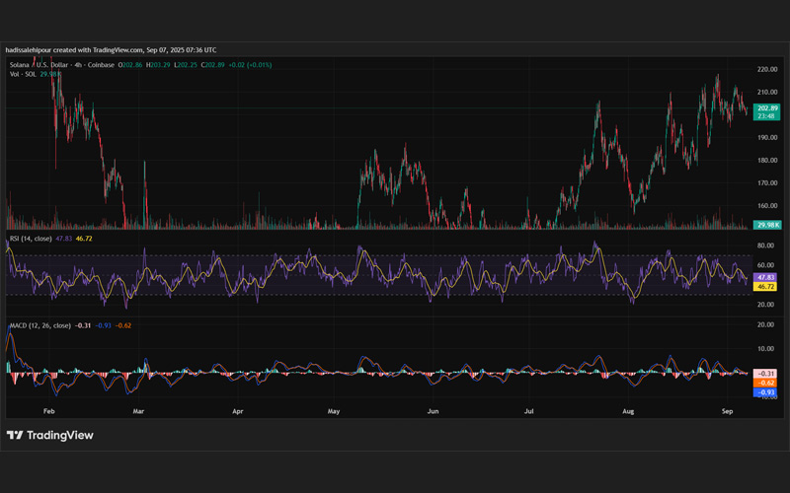The width and height of the screenshot is (790, 493).
Task: Click the orange -0.62 value in MACD legend
Action: pyautogui.click(x=123, y=325)
